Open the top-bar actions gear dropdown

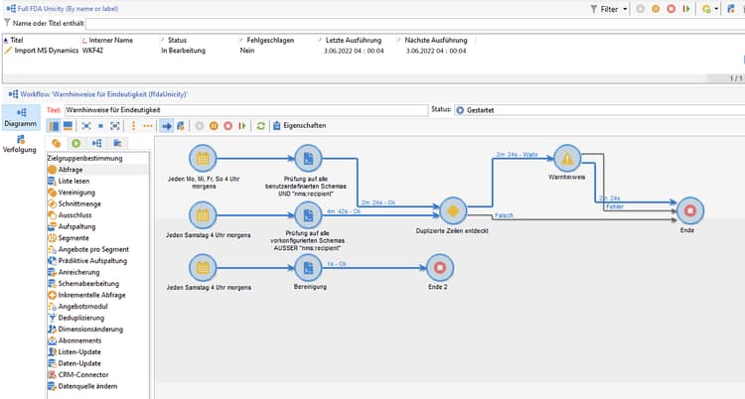point(710,9)
